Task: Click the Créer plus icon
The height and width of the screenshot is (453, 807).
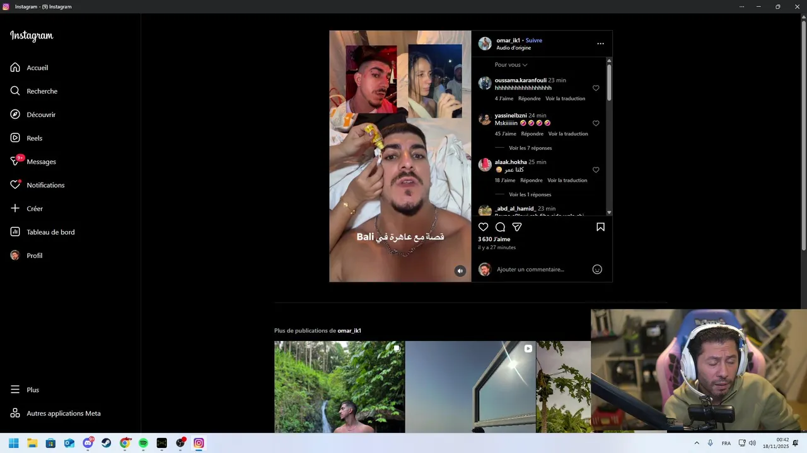Action: [15, 208]
